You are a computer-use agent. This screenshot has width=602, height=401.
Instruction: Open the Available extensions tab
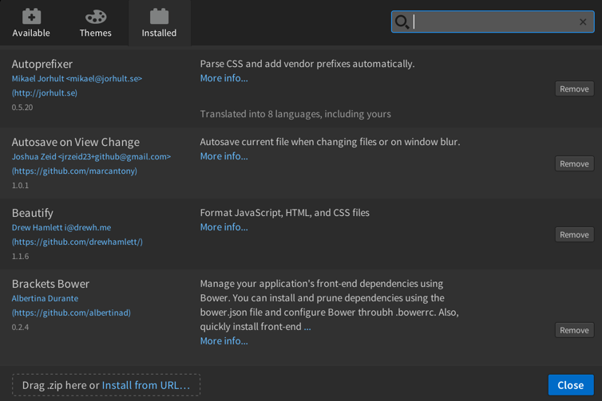[x=31, y=23]
